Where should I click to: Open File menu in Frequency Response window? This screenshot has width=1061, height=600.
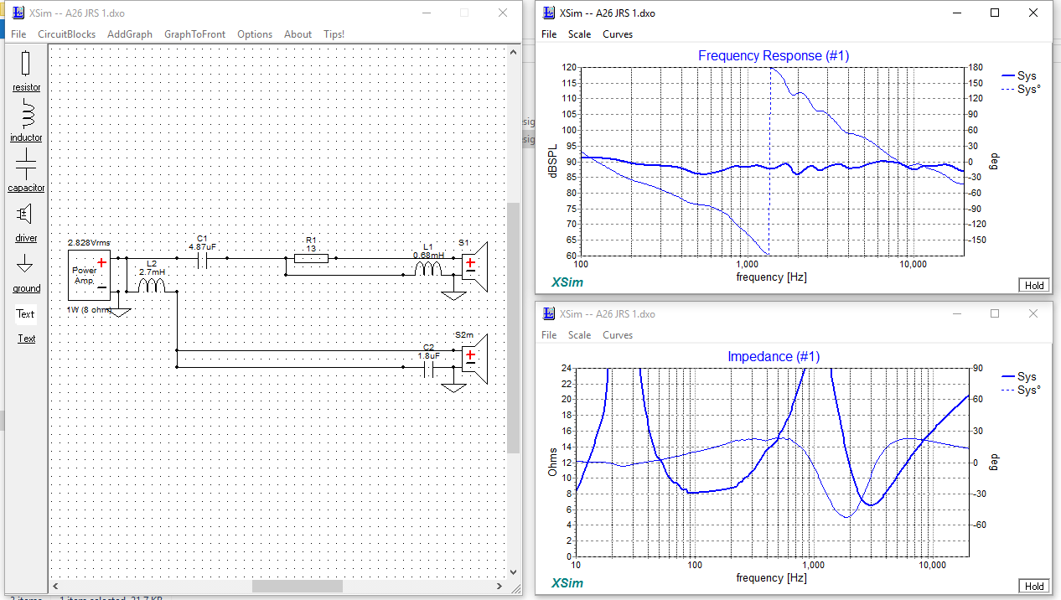pos(549,34)
